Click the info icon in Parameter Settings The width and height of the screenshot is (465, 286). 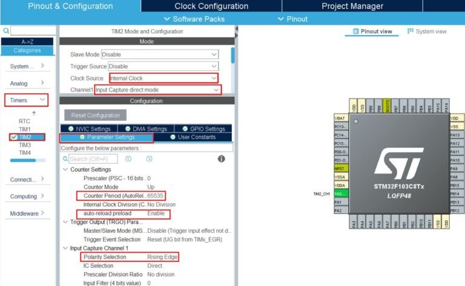[222, 158]
